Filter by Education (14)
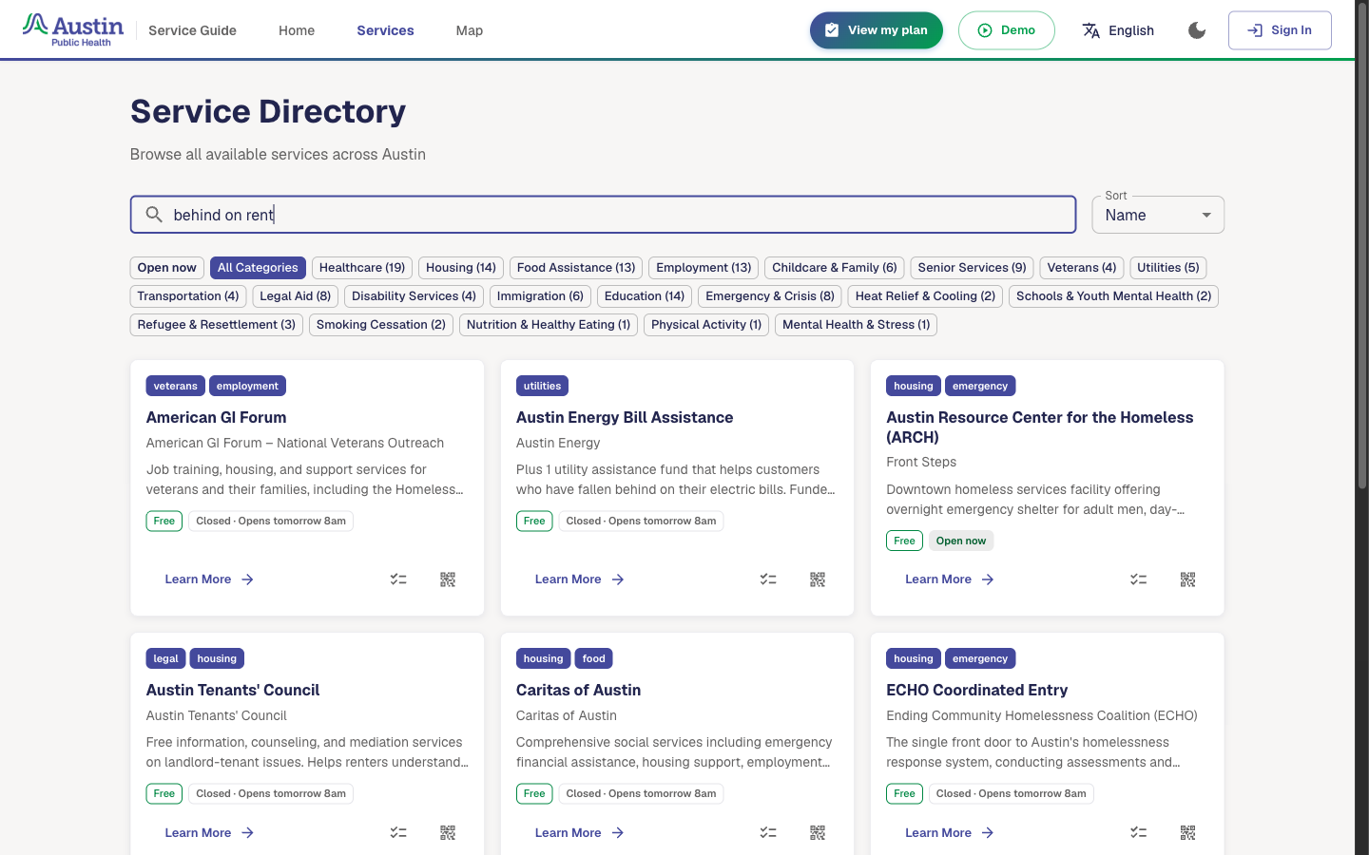Screen dimensions: 1369x855 [645, 296]
